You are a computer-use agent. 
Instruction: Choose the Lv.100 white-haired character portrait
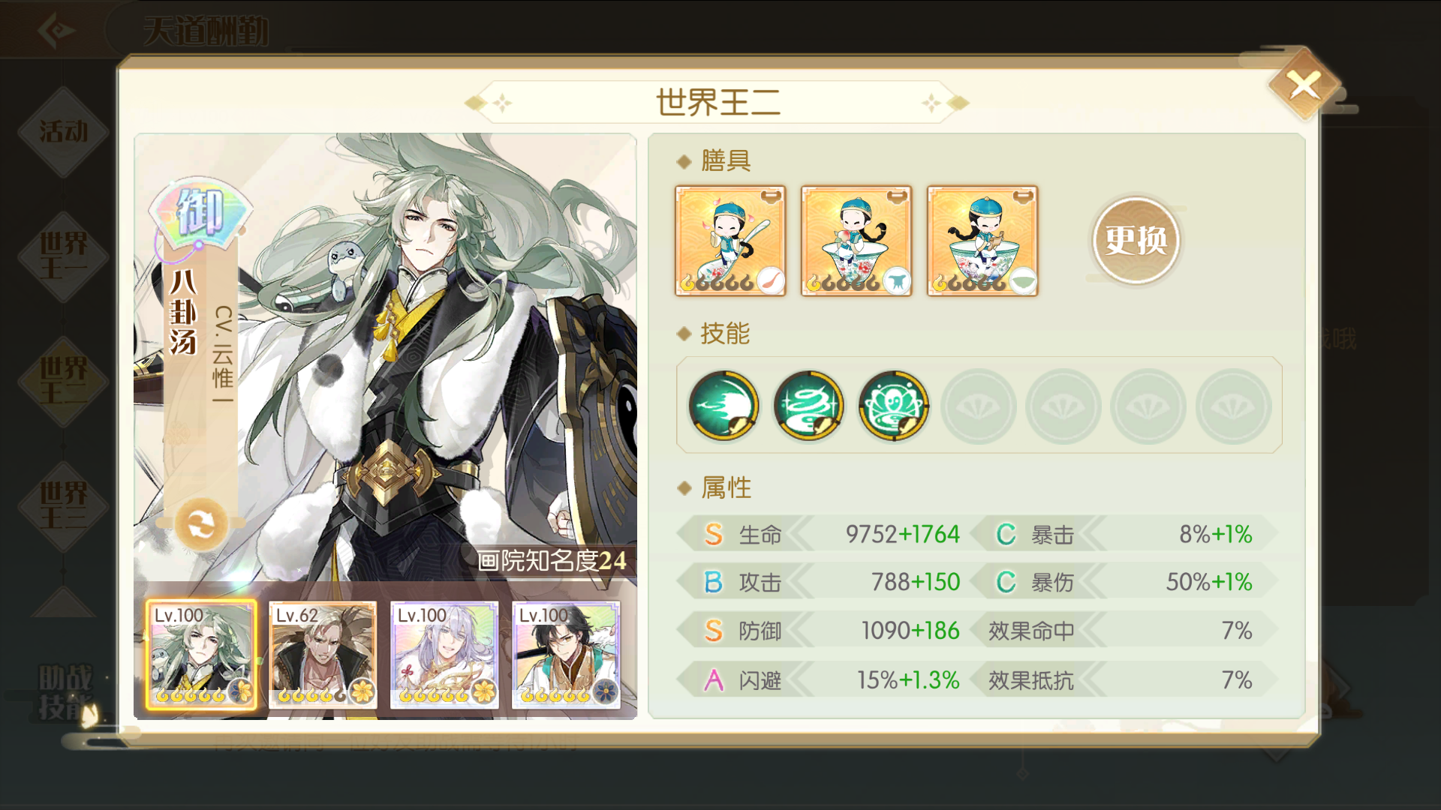(444, 655)
